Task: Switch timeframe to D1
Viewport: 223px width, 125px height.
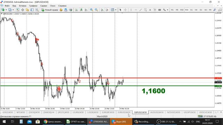Action: tap(201, 10)
